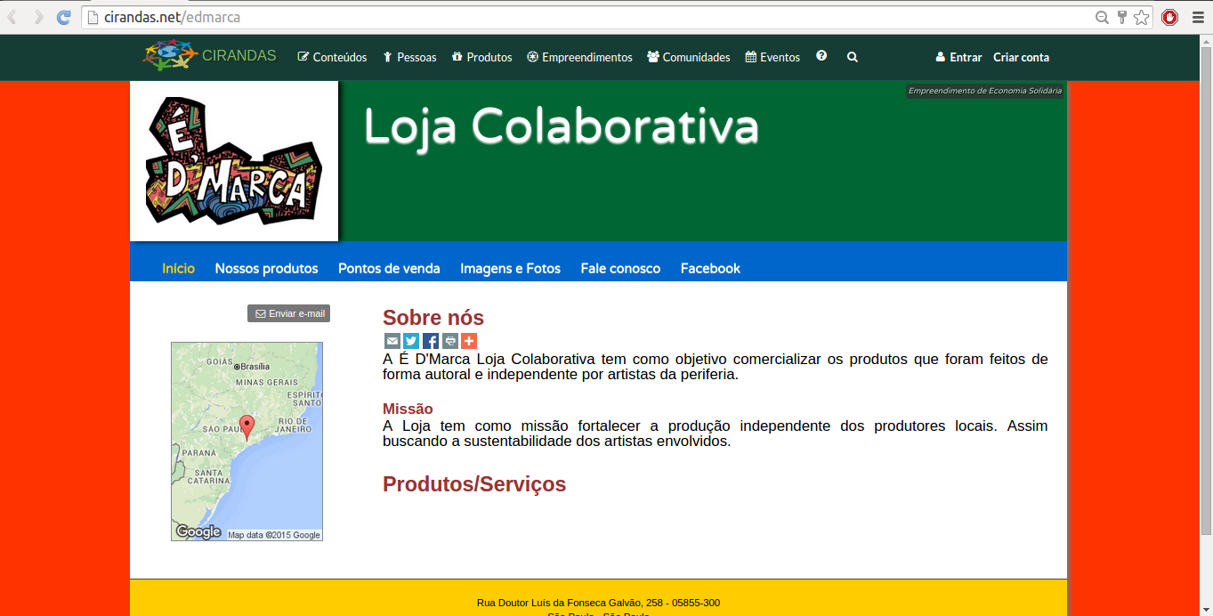This screenshot has width=1213, height=616.
Task: Click the Cirandas logo
Action: [x=210, y=55]
